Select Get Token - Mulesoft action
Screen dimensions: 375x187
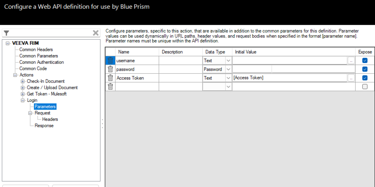47,94
